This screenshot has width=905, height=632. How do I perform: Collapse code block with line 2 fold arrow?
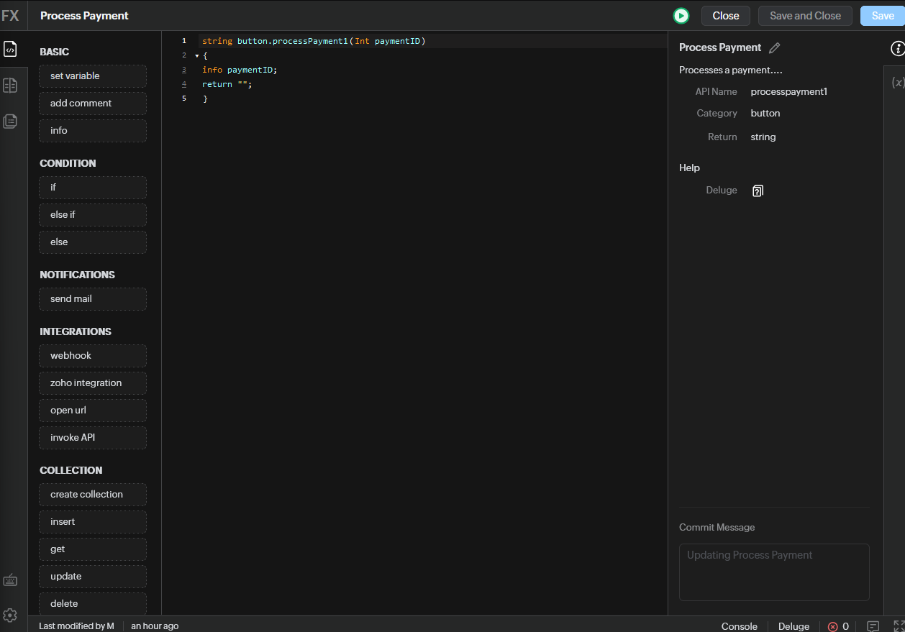(196, 55)
